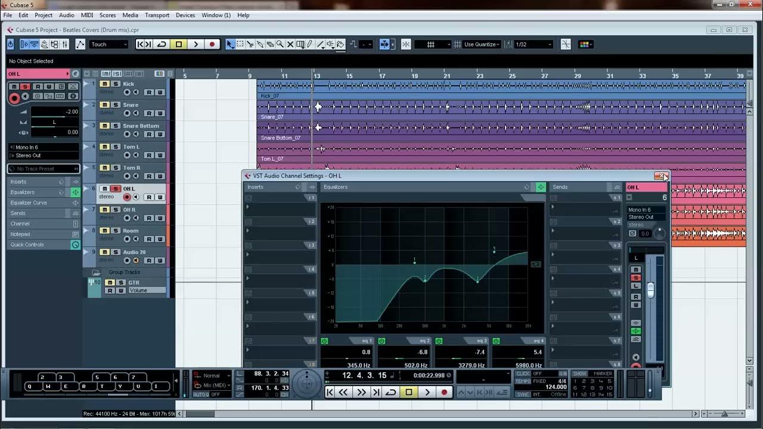Toggle Monitor on the Audio 20 track
Image resolution: width=763 pixels, height=429 pixels.
point(135,260)
